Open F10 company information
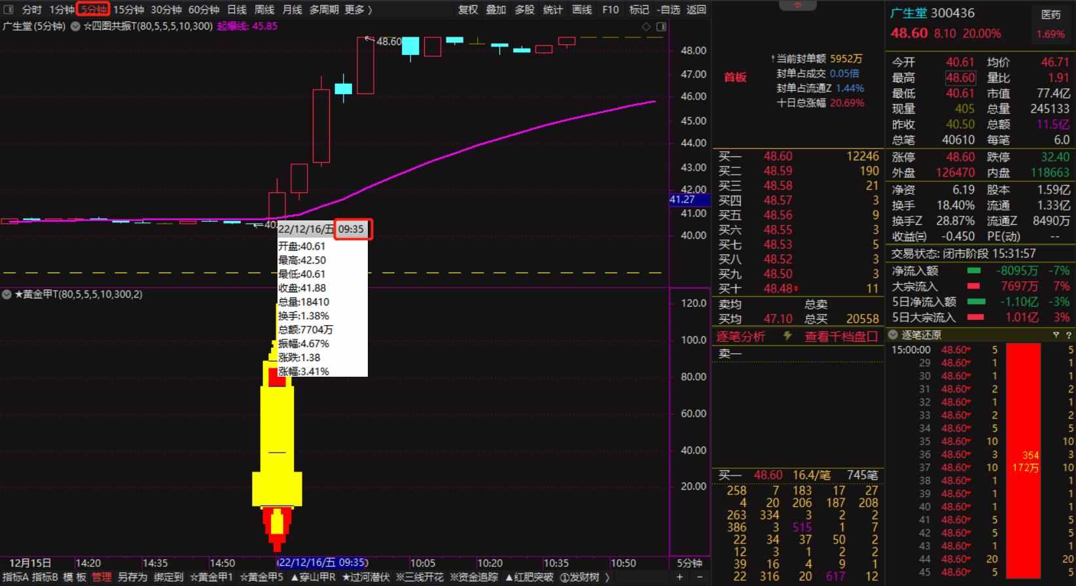1076x586 pixels. 611,9
